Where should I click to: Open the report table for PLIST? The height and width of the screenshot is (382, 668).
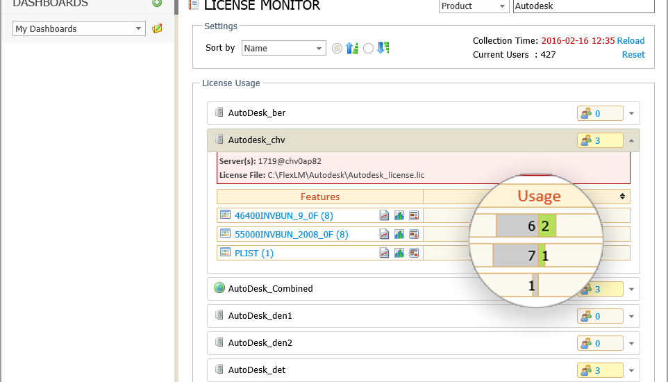(414, 253)
